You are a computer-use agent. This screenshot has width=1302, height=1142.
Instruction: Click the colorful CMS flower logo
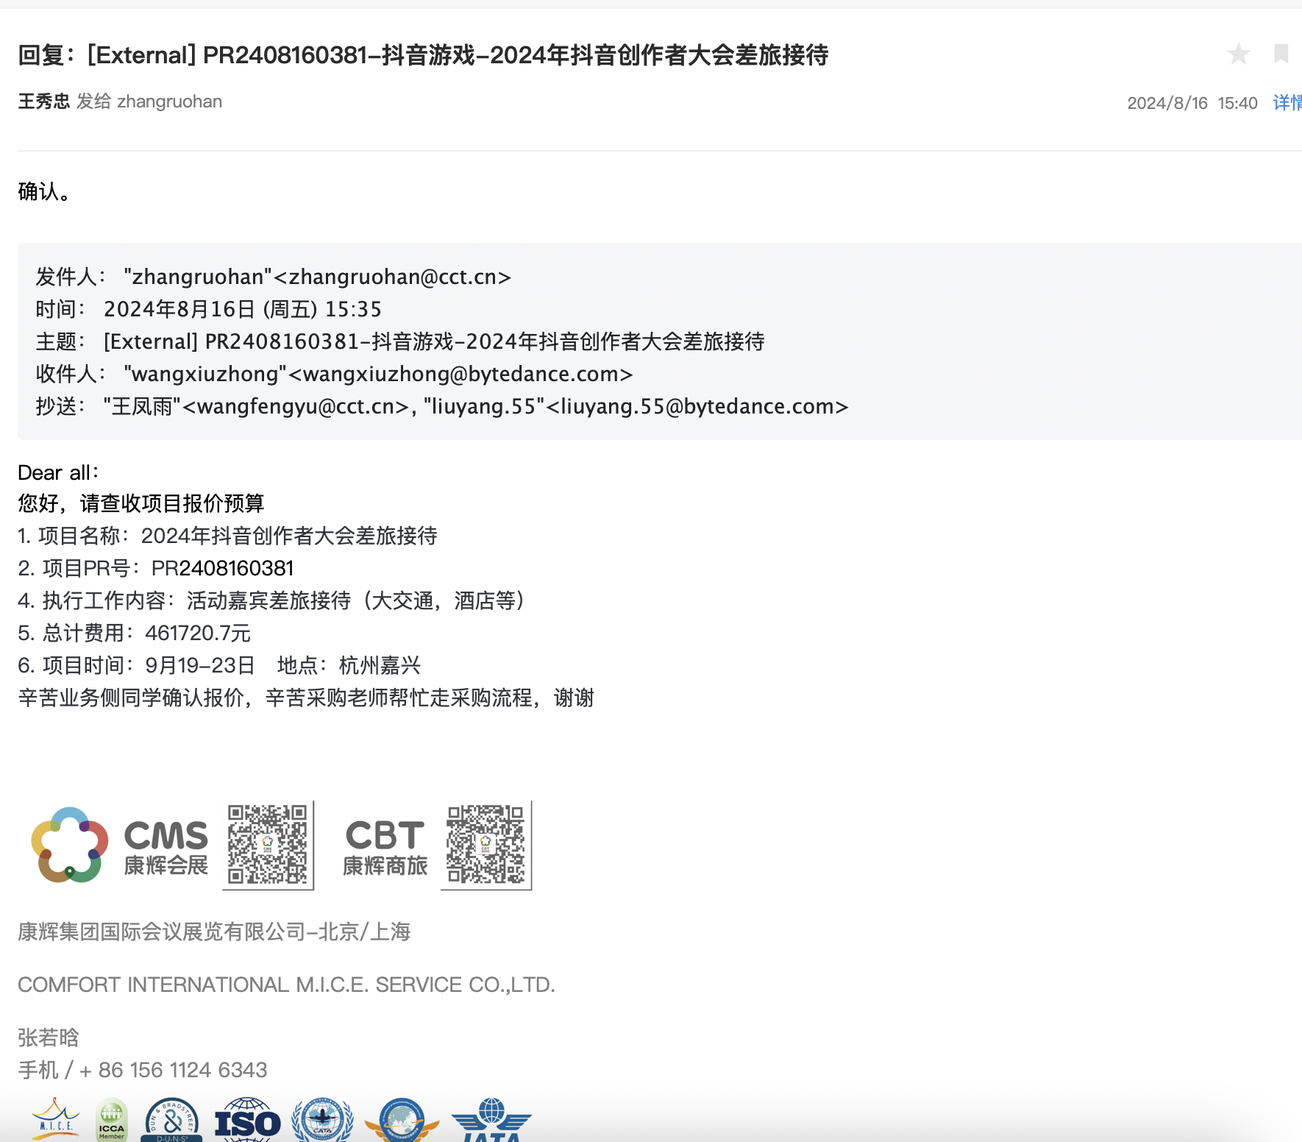point(70,845)
